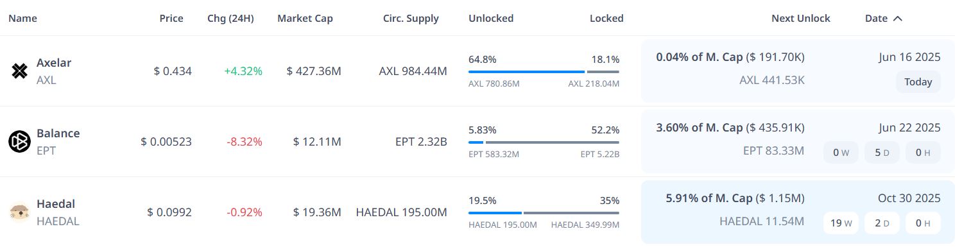Viewport: 962px width, 247px height.
Task: Click the Name column header
Action: (22, 19)
